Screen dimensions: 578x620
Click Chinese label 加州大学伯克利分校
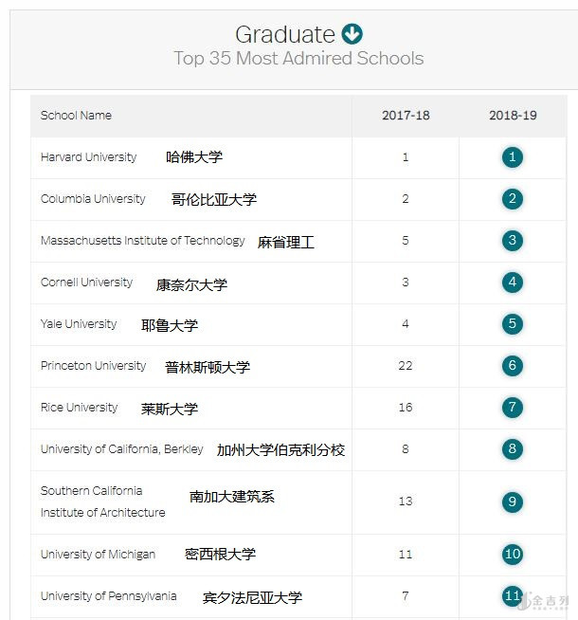[x=280, y=450]
